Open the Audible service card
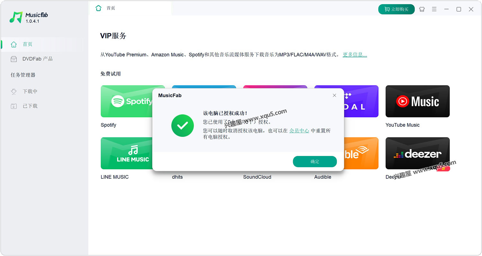482x256 pixels. [361, 153]
